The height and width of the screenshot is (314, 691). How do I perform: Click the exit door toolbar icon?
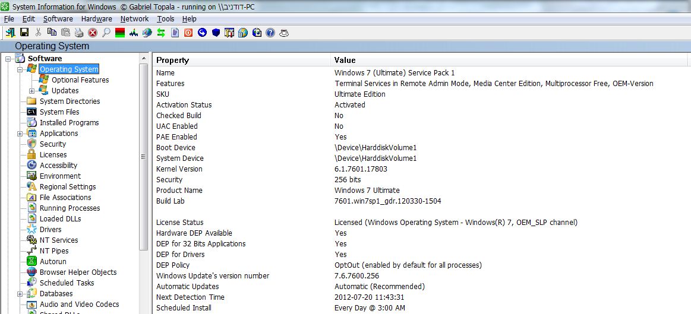11,33
